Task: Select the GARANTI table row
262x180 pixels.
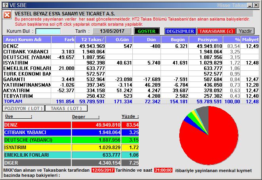Action: pos(131,79)
